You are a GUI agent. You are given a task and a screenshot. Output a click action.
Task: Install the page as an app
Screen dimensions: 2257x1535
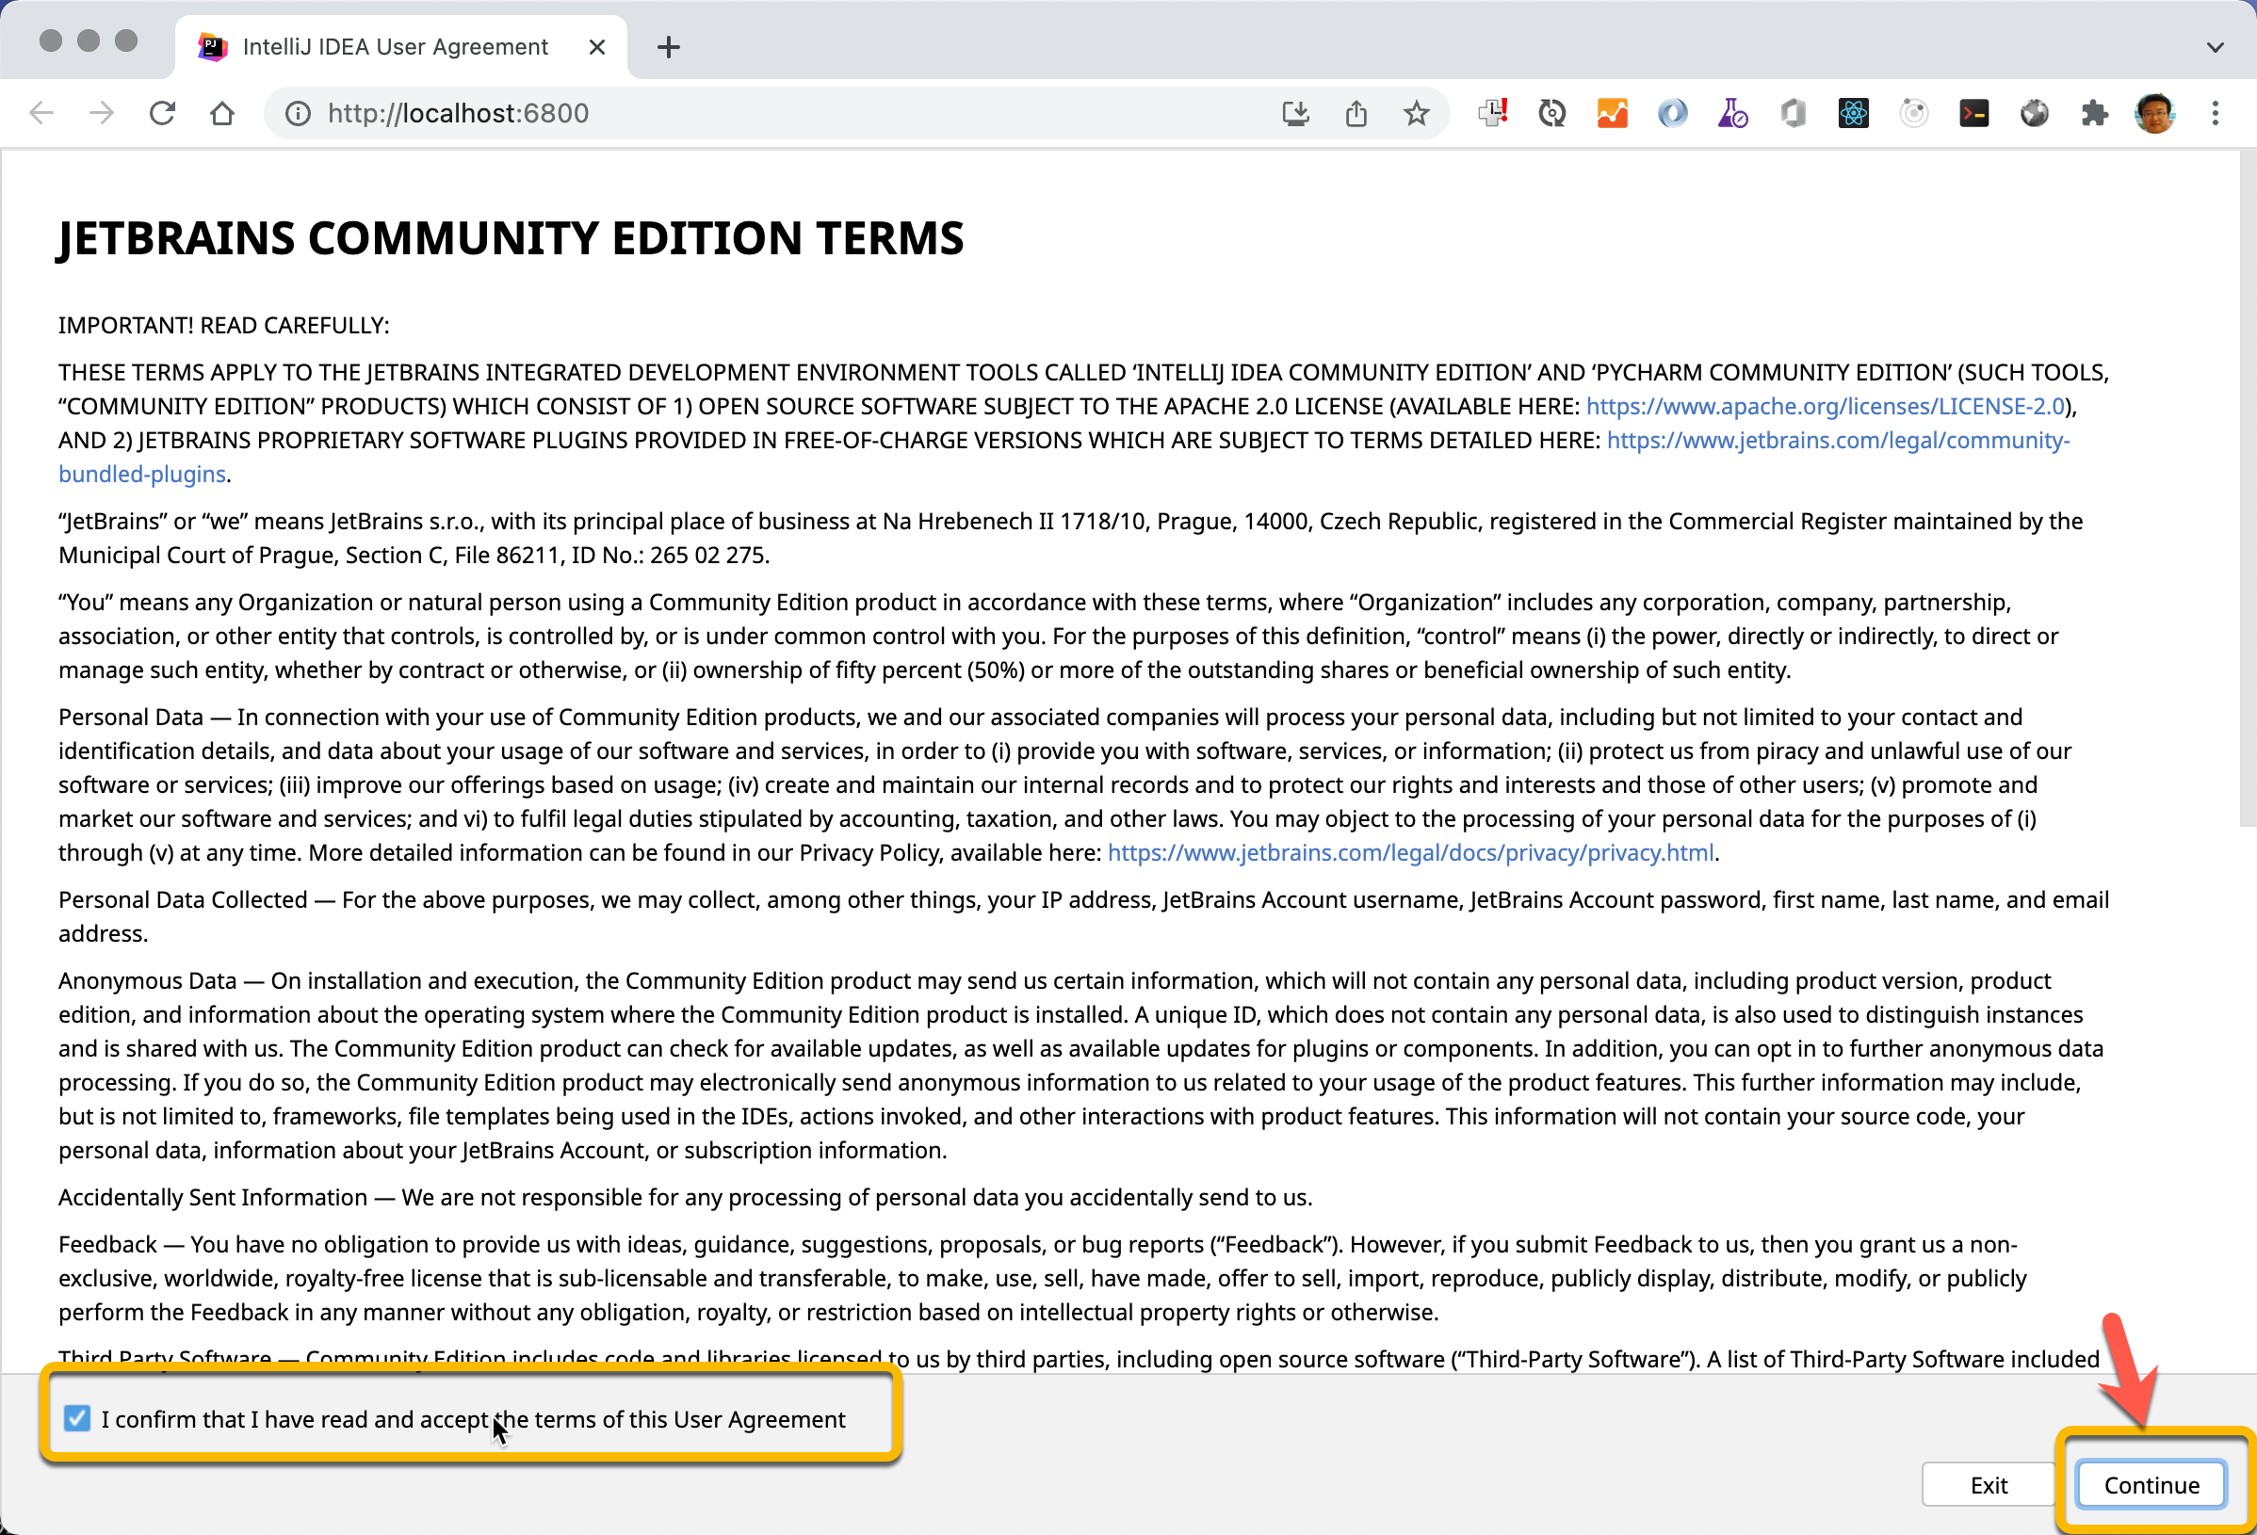(1295, 114)
